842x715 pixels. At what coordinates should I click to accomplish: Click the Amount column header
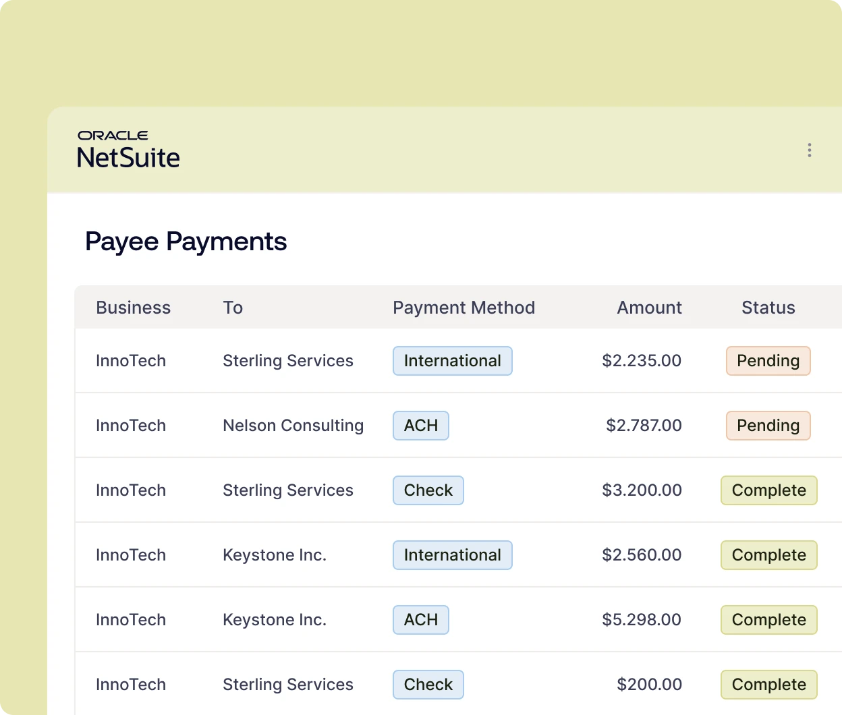[649, 308]
